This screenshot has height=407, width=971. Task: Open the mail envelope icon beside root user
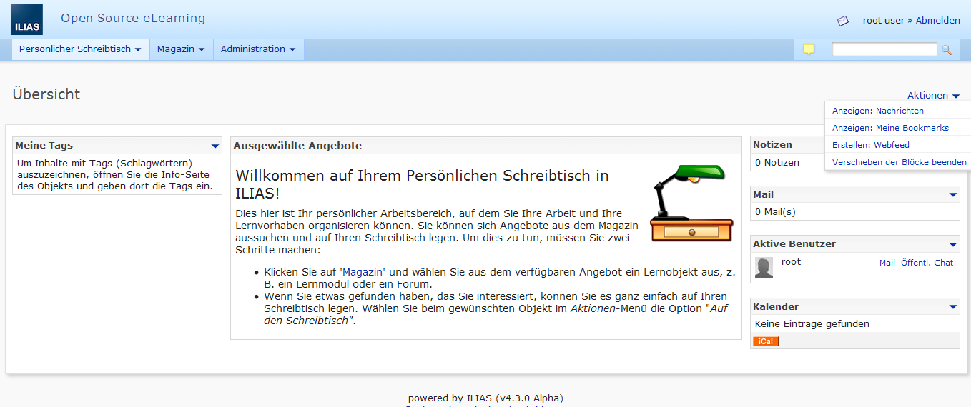click(843, 21)
